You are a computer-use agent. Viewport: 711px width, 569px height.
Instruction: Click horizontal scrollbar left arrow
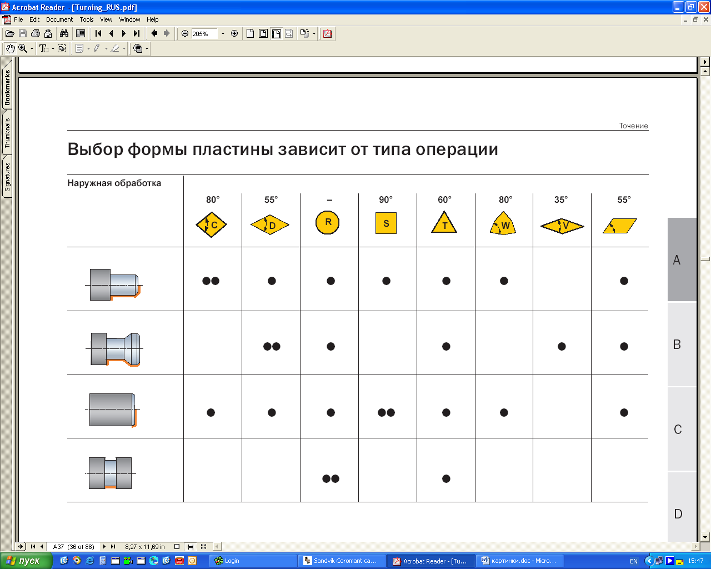tap(218, 547)
